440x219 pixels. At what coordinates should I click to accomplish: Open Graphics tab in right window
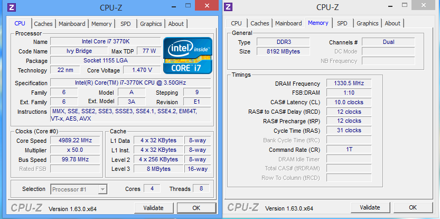click(367, 23)
